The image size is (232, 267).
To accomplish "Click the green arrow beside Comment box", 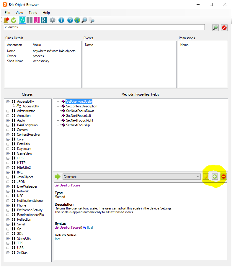I will click(58, 177).
